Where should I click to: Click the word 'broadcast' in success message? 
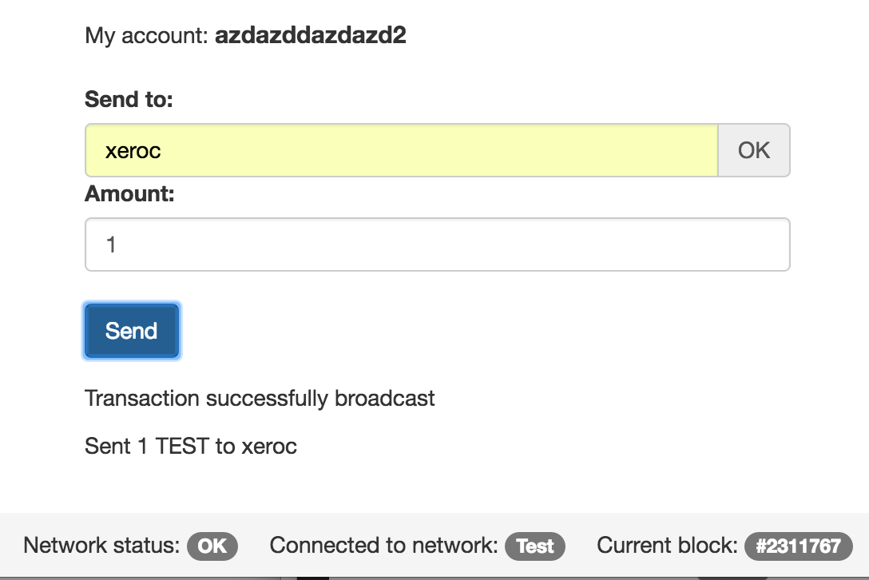click(x=384, y=398)
